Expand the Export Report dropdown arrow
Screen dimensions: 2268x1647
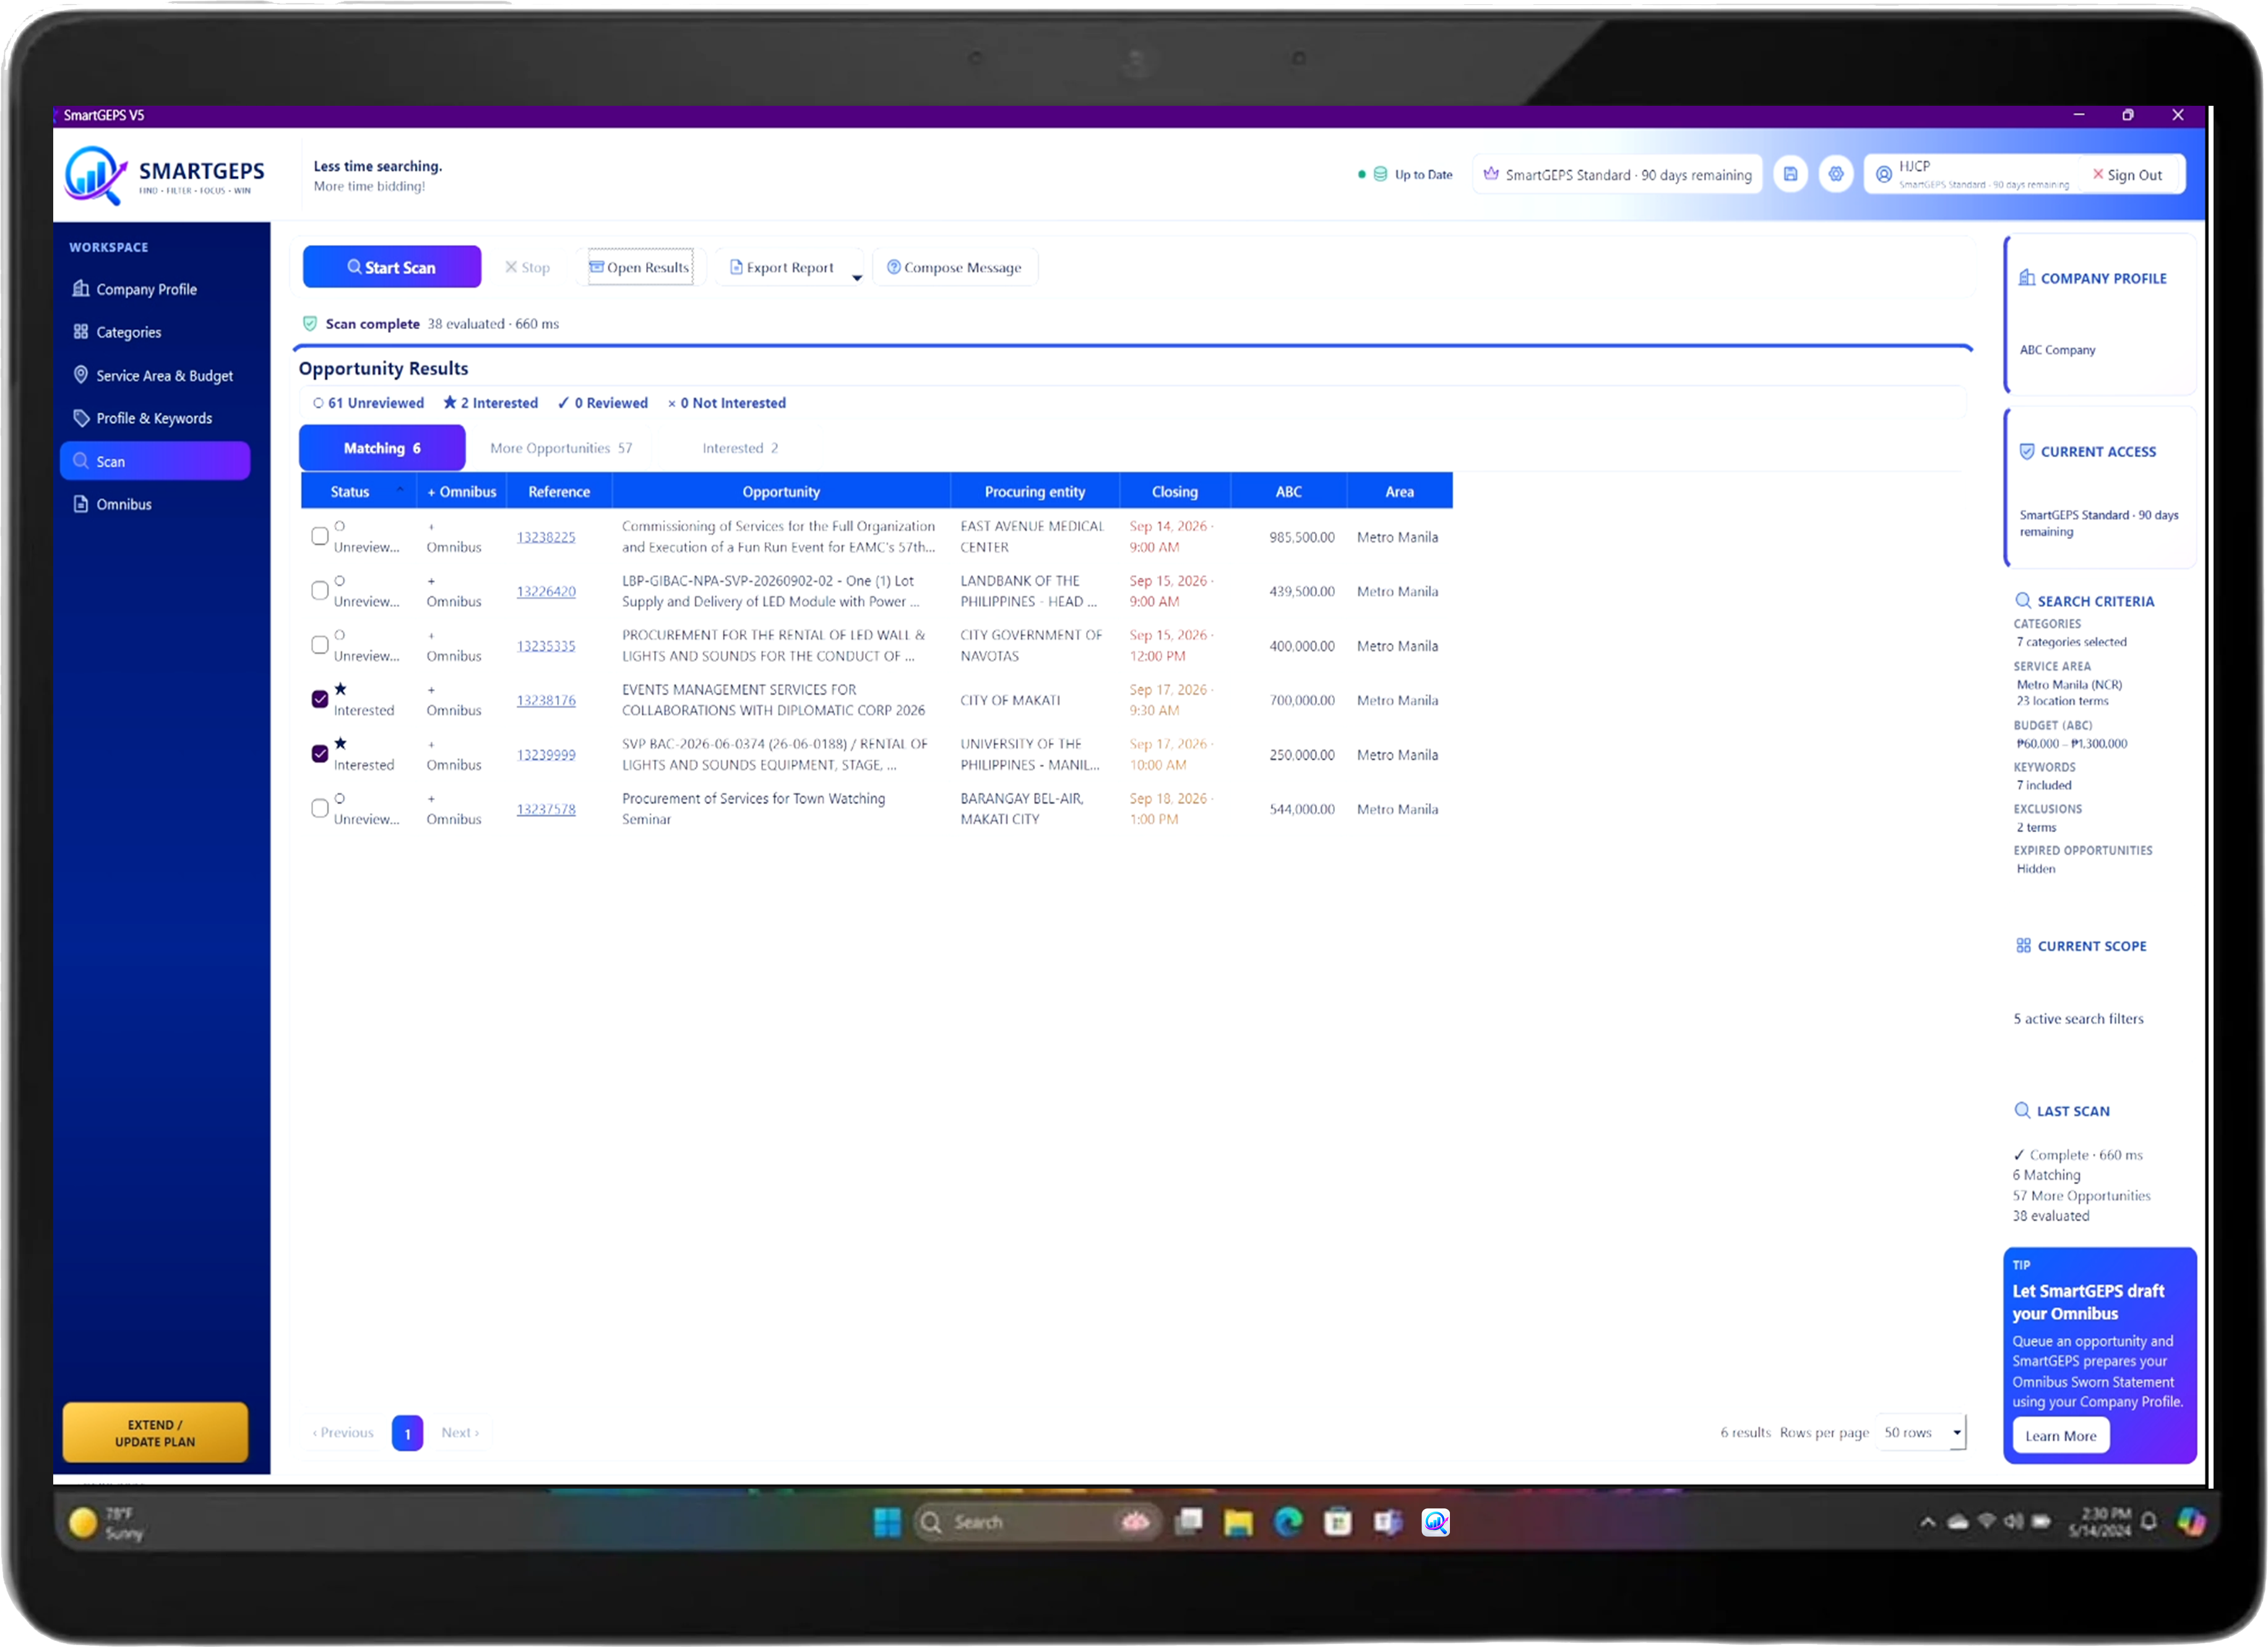[x=857, y=278]
